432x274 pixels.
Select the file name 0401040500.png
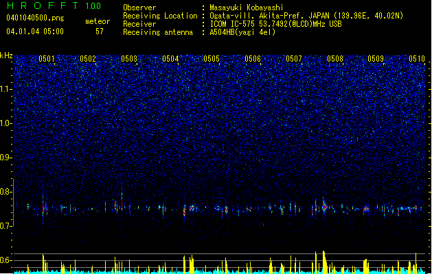pyautogui.click(x=35, y=18)
